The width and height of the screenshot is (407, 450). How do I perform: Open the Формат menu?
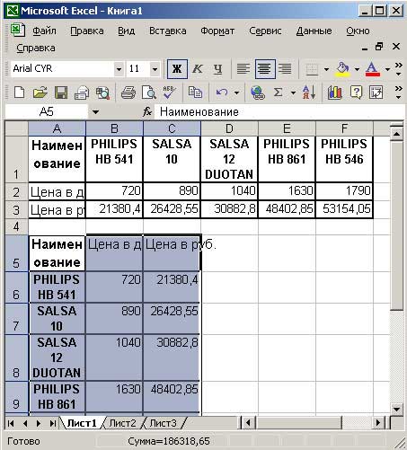(217, 31)
